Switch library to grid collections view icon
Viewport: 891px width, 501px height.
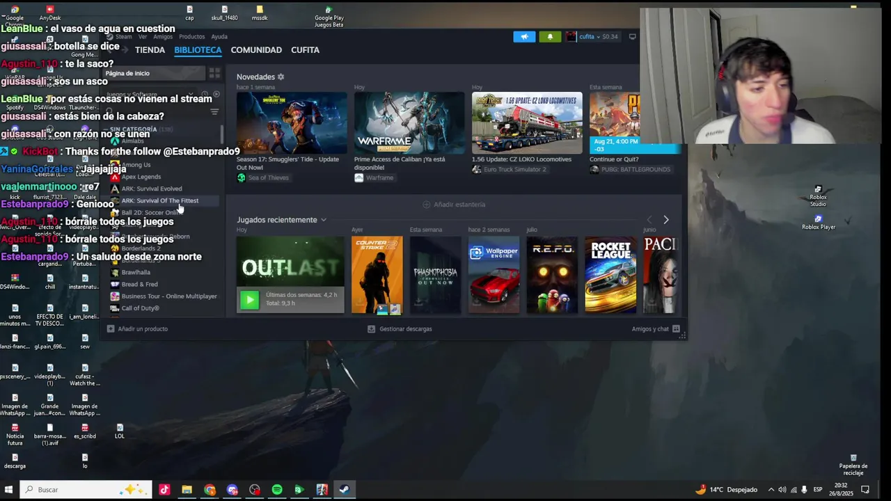pyautogui.click(x=214, y=73)
